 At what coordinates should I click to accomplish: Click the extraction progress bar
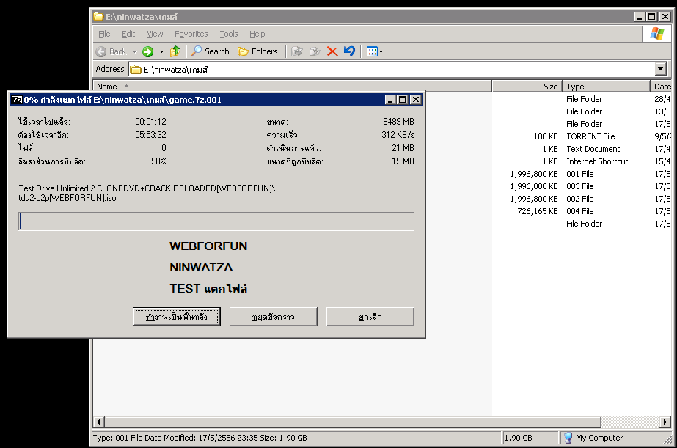[216, 221]
